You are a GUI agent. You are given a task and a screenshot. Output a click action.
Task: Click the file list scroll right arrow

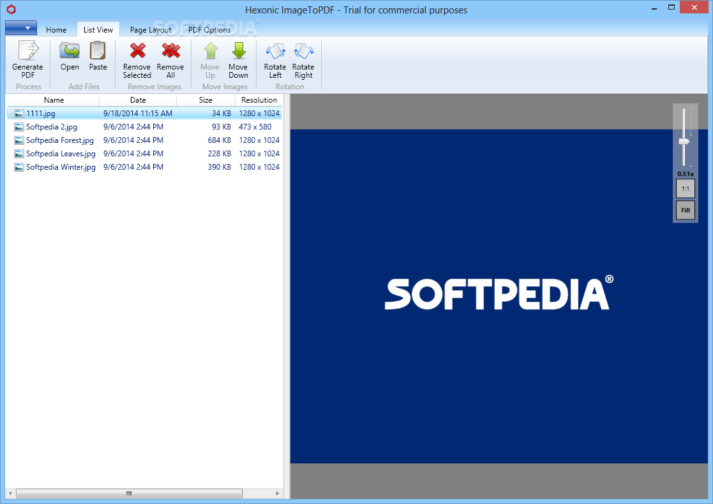(x=278, y=493)
